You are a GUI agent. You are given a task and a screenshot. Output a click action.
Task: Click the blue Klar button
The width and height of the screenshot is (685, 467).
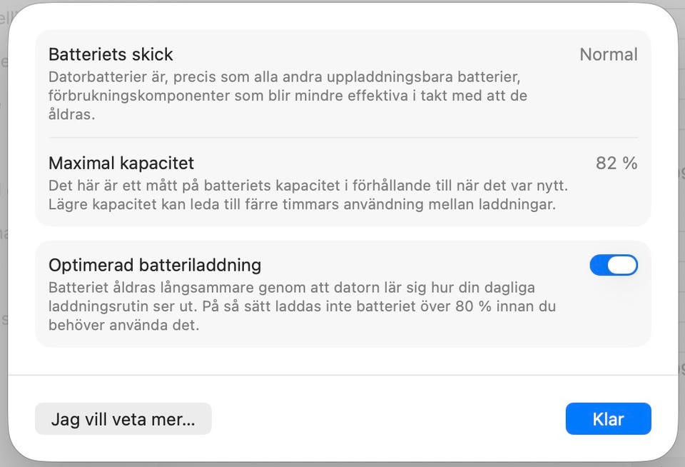[608, 419]
